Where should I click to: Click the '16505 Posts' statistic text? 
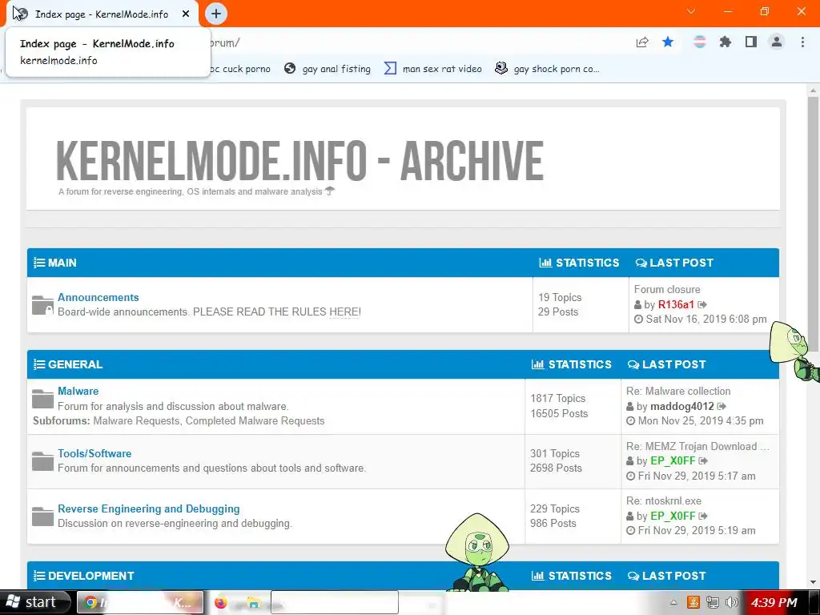(x=559, y=413)
